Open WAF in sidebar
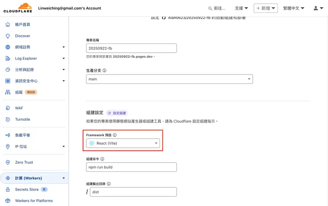 [x=19, y=108]
